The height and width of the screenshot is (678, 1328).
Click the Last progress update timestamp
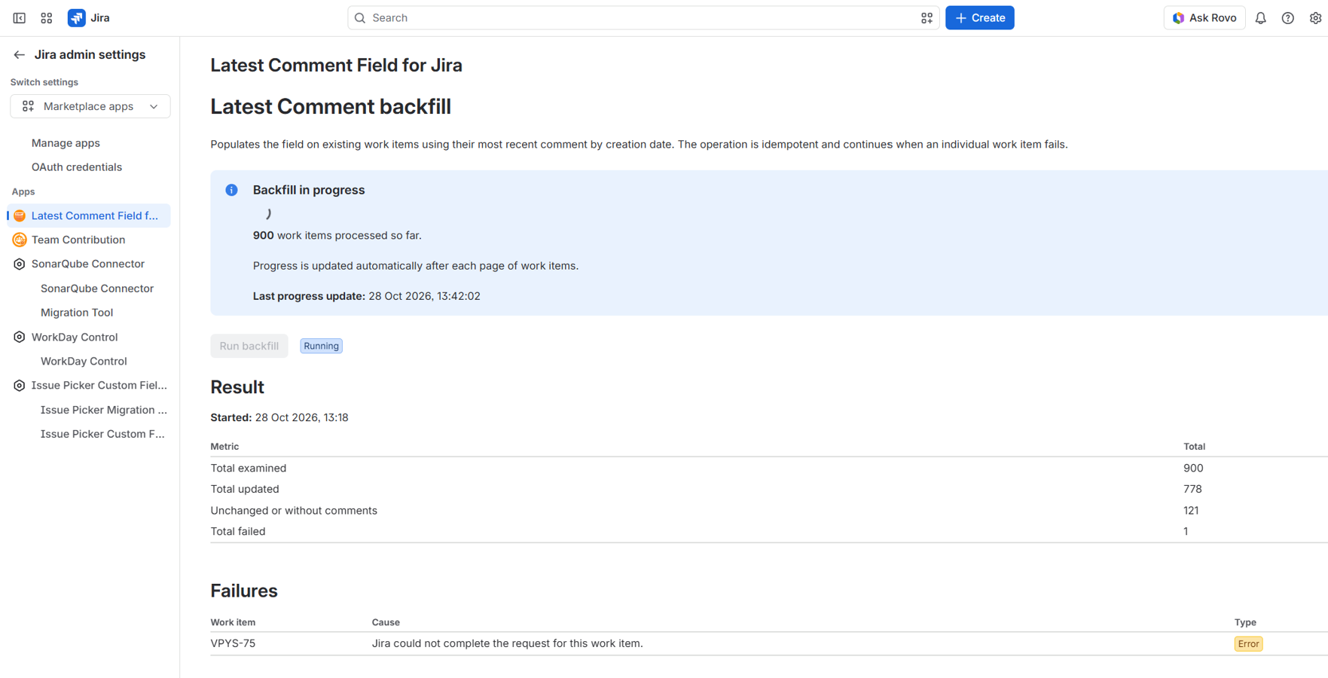coord(424,296)
